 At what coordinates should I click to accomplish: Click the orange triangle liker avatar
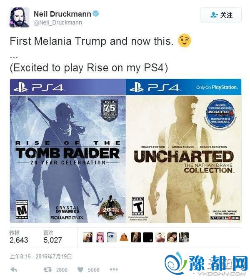point(124,237)
